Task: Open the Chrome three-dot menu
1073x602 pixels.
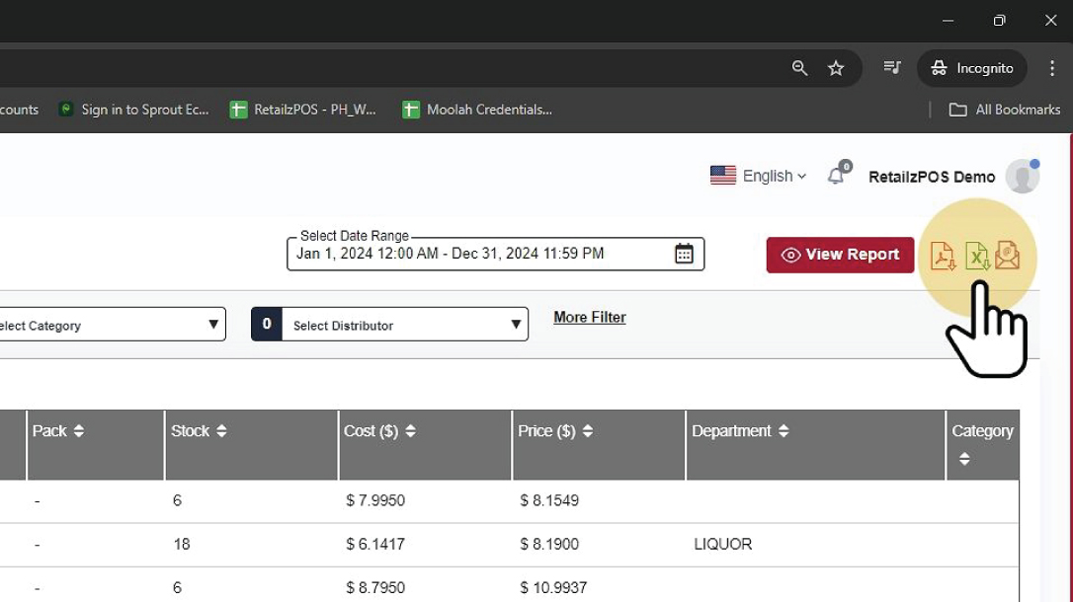Action: (x=1051, y=68)
